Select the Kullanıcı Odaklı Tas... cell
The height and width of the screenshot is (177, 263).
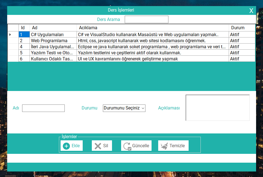coord(53,59)
